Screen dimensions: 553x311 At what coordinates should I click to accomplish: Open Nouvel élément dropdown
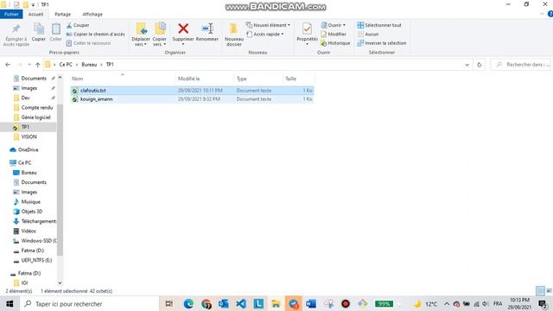268,25
